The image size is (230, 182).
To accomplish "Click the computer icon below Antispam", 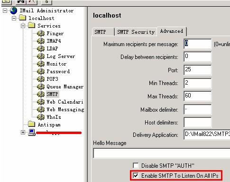I will pyautogui.click(x=32, y=132).
